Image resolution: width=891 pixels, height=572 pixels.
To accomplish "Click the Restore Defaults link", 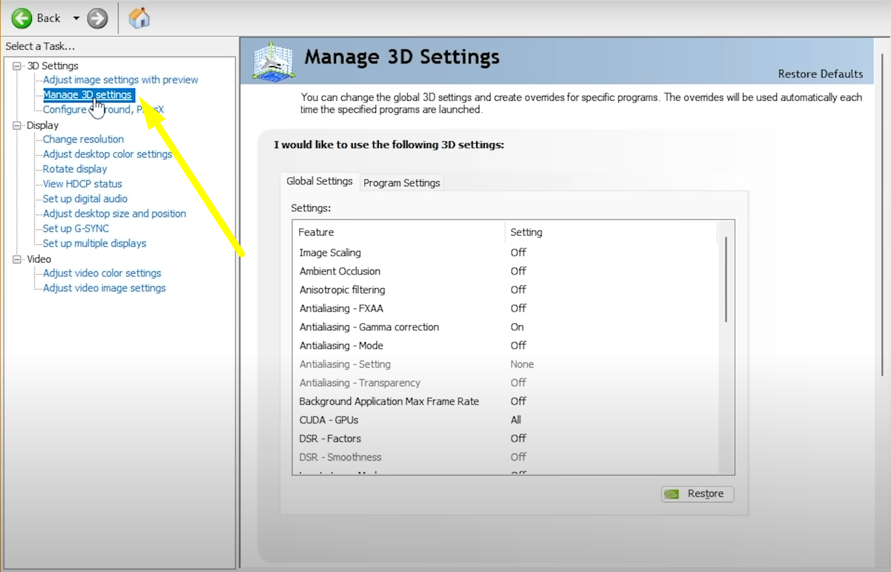I will click(820, 74).
